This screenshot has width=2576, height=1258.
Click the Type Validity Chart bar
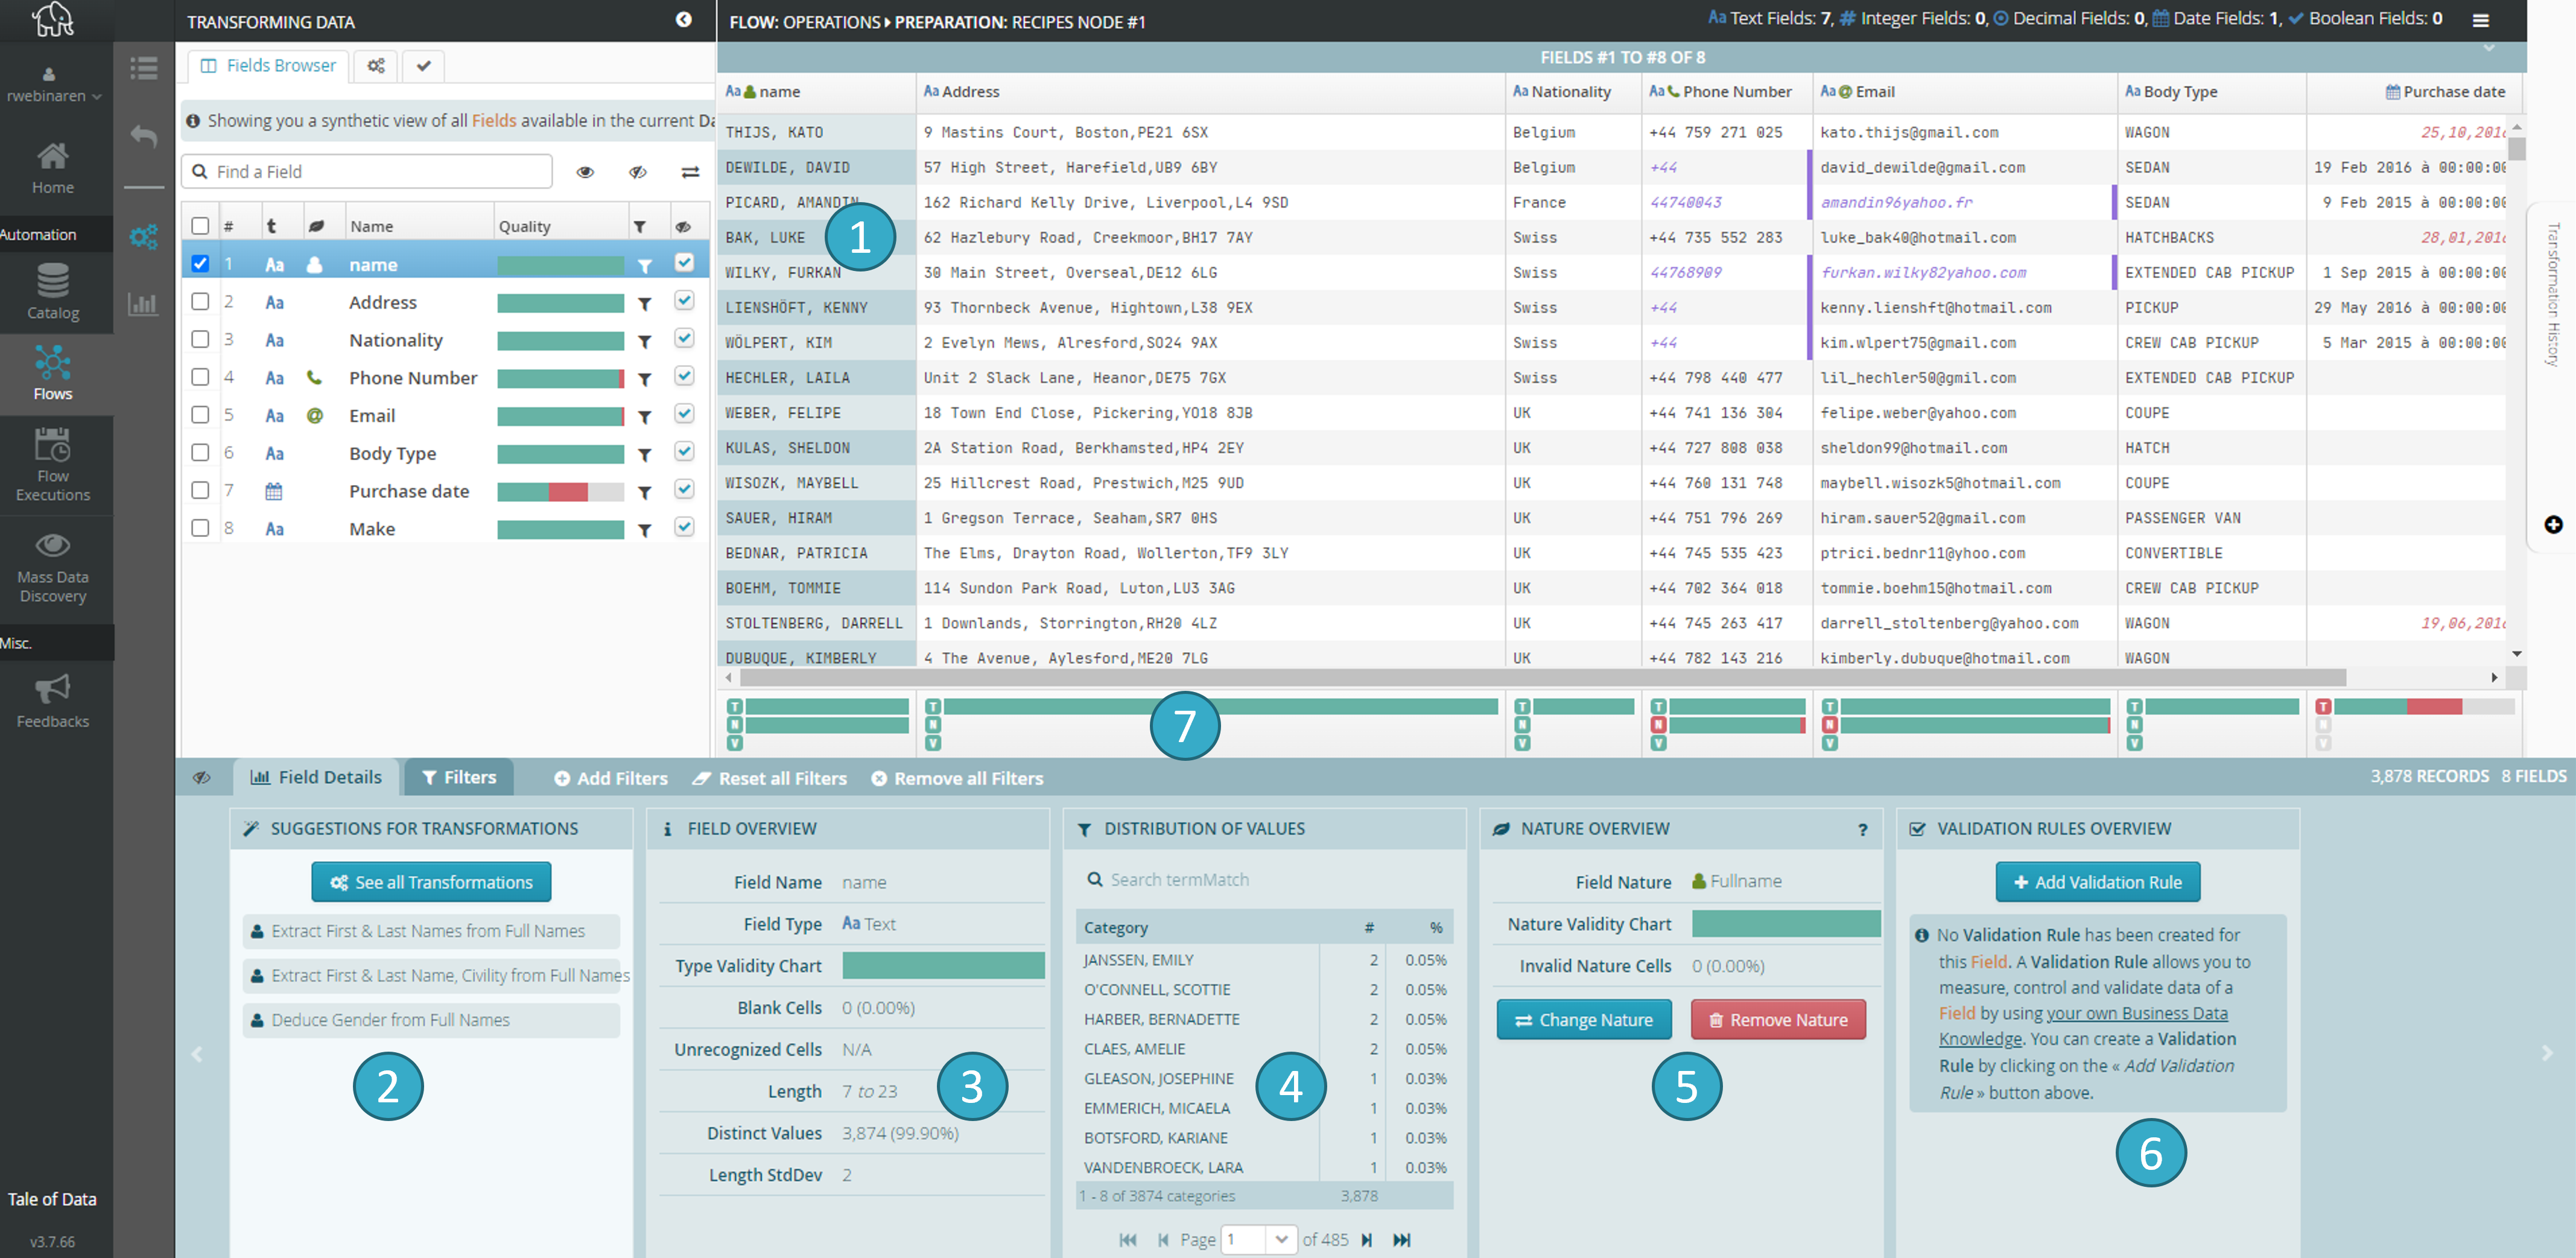click(943, 966)
